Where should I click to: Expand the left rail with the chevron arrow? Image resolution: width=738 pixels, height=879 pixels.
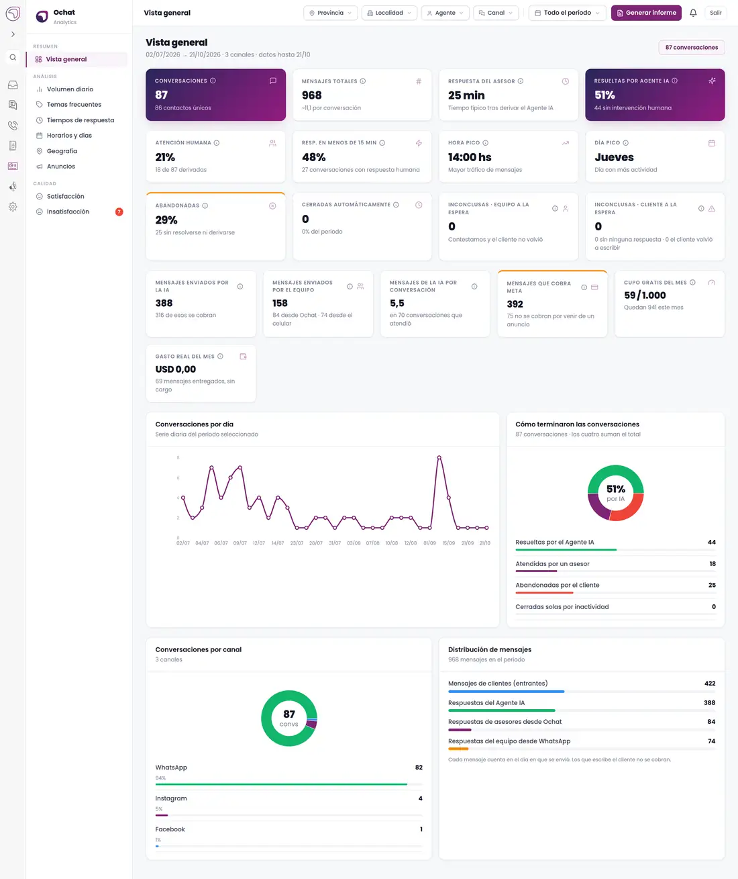coord(13,34)
